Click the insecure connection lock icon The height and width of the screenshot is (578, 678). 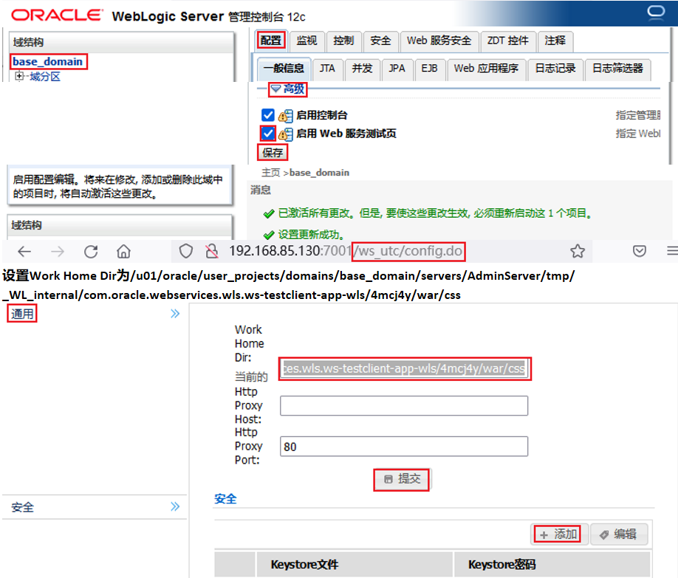(x=212, y=251)
